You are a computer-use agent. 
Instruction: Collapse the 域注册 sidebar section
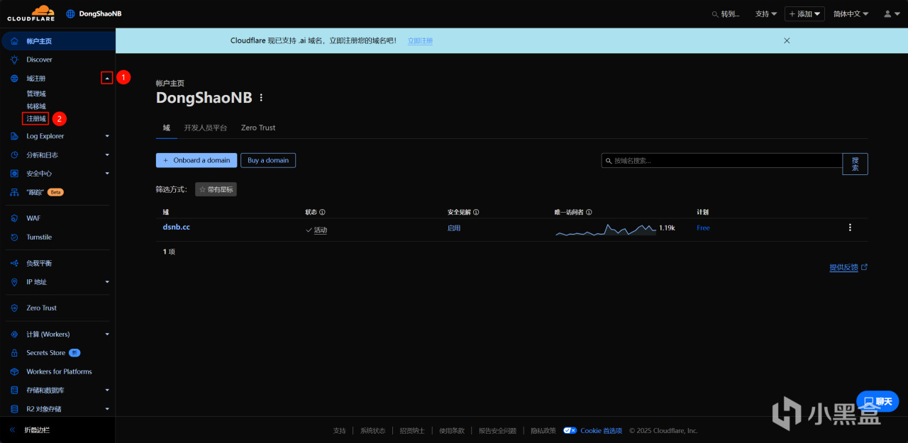pyautogui.click(x=106, y=78)
